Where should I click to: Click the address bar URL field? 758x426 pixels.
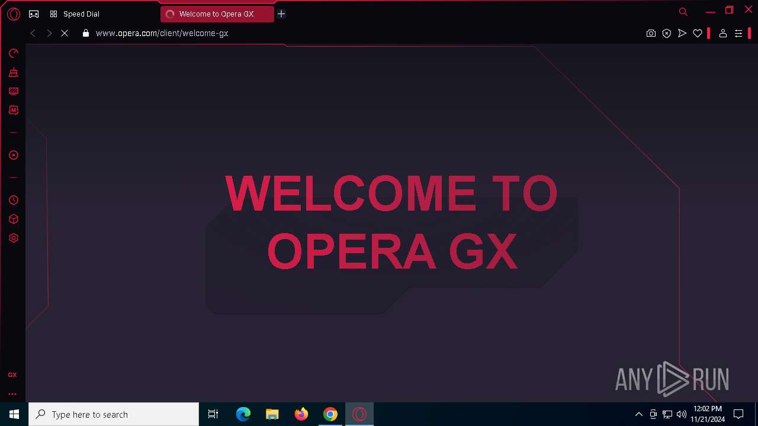[361, 34]
